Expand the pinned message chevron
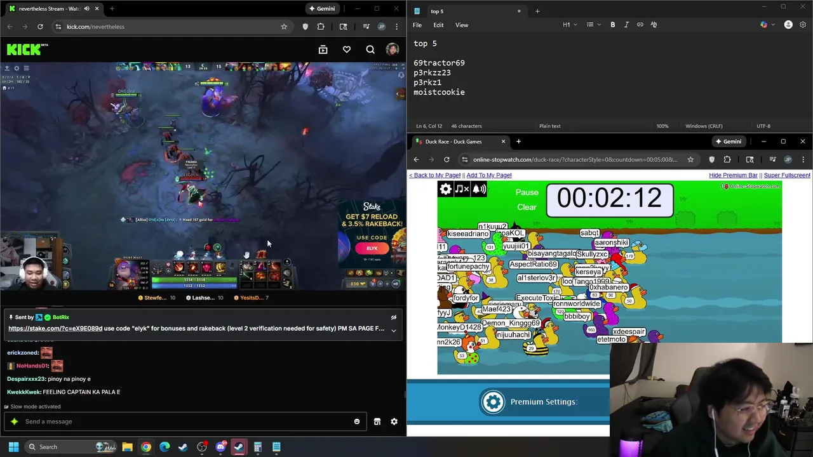Viewport: 813px width, 457px height. tap(394, 330)
